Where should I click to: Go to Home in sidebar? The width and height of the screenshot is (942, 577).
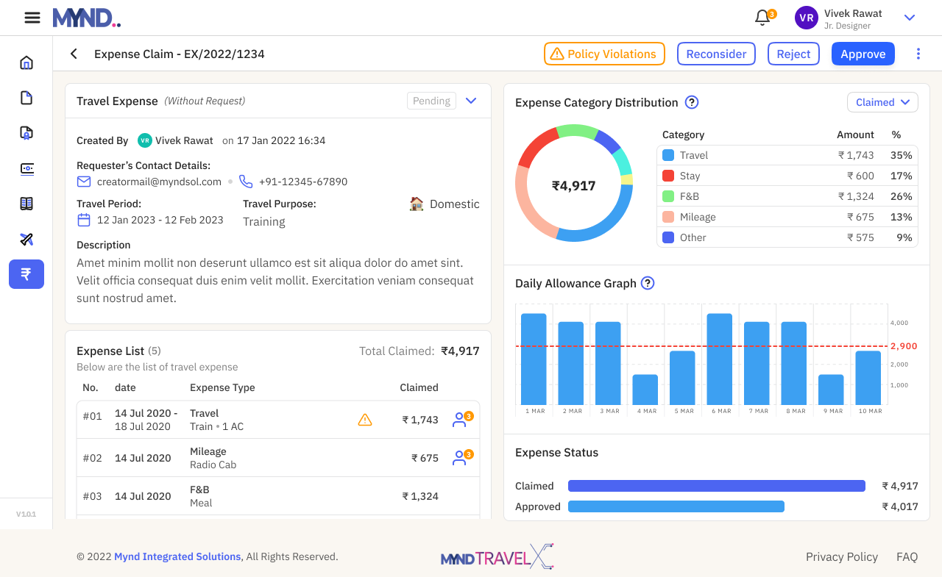26,62
